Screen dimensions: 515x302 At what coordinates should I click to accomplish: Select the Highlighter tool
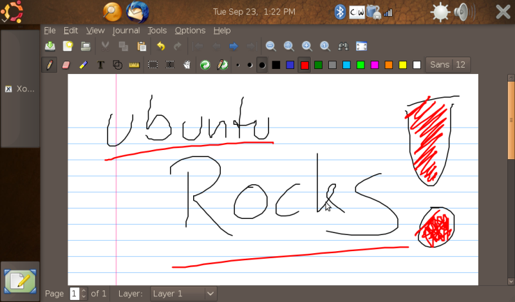(84, 65)
